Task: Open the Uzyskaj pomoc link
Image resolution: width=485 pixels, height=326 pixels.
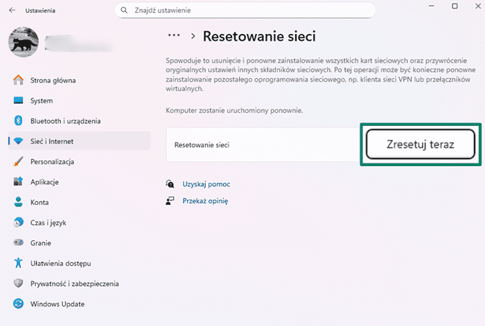Action: [x=206, y=184]
